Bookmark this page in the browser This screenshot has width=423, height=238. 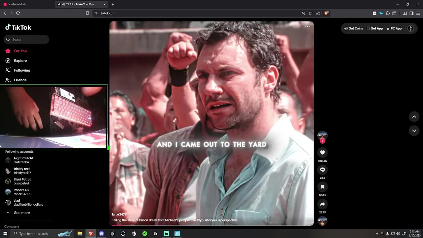pyautogui.click(x=87, y=13)
